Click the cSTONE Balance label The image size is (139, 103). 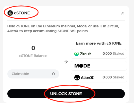[33, 56]
